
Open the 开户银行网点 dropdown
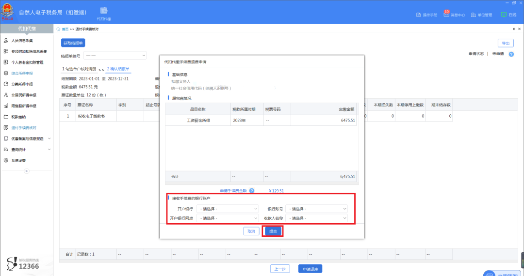pos(228,218)
